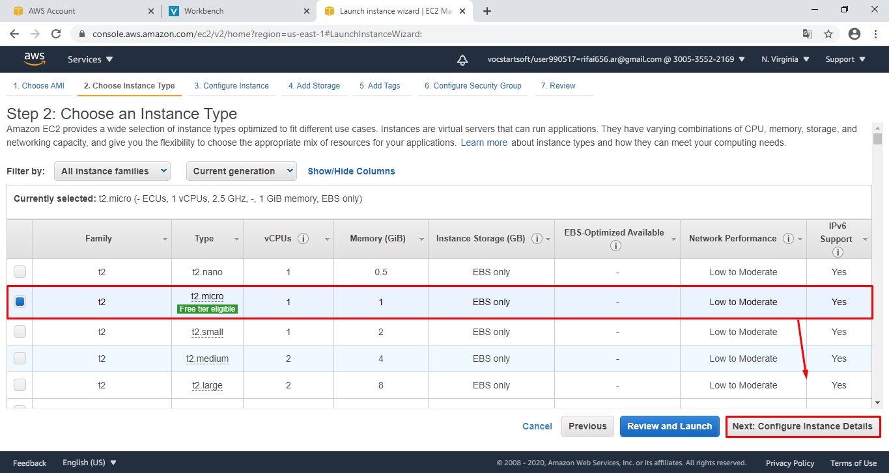Click the browser back arrow
The height and width of the screenshot is (473, 889).
pos(14,34)
